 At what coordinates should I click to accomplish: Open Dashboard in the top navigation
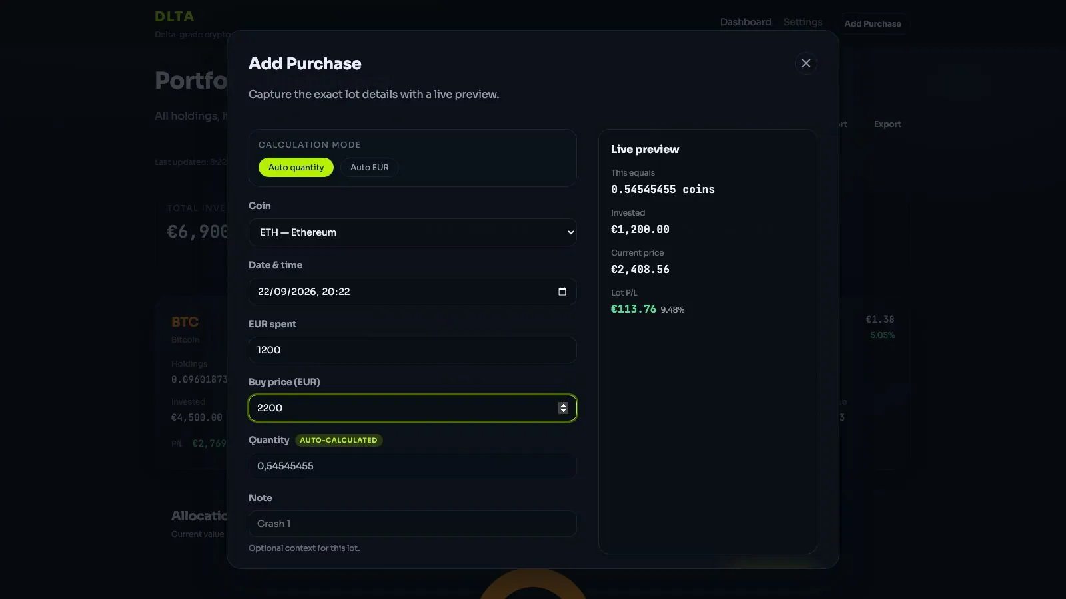click(746, 22)
